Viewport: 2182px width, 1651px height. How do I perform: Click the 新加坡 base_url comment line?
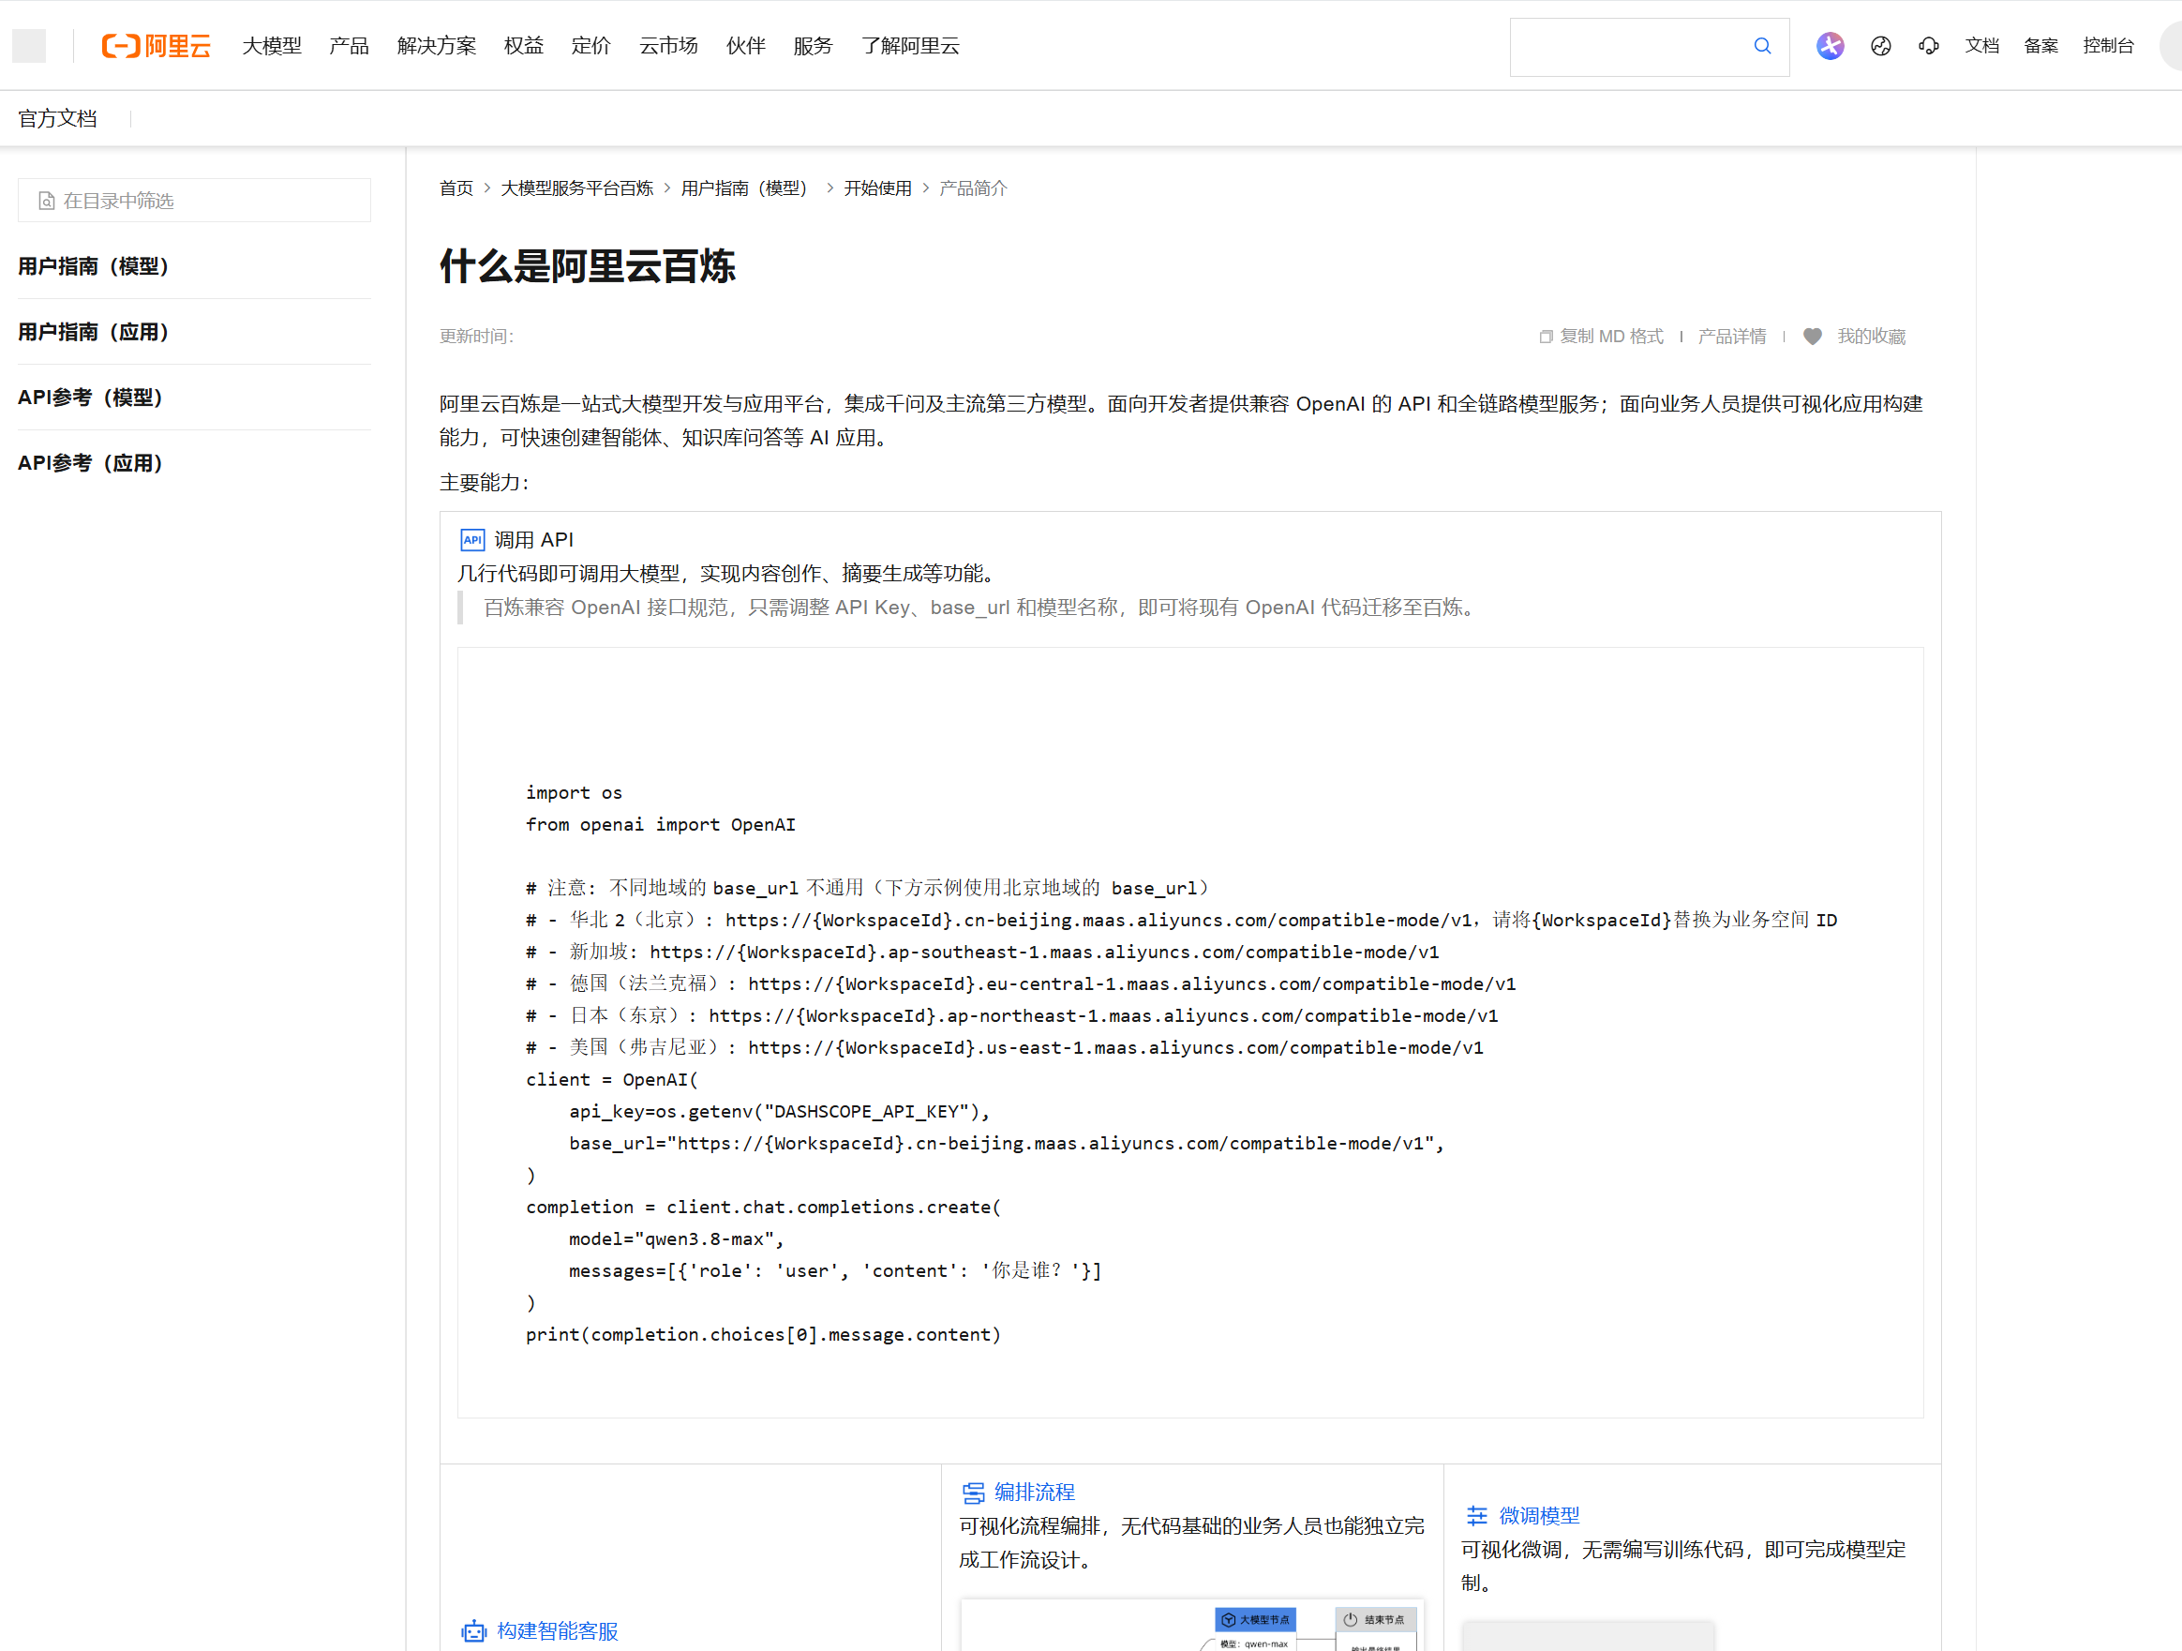[x=982, y=952]
